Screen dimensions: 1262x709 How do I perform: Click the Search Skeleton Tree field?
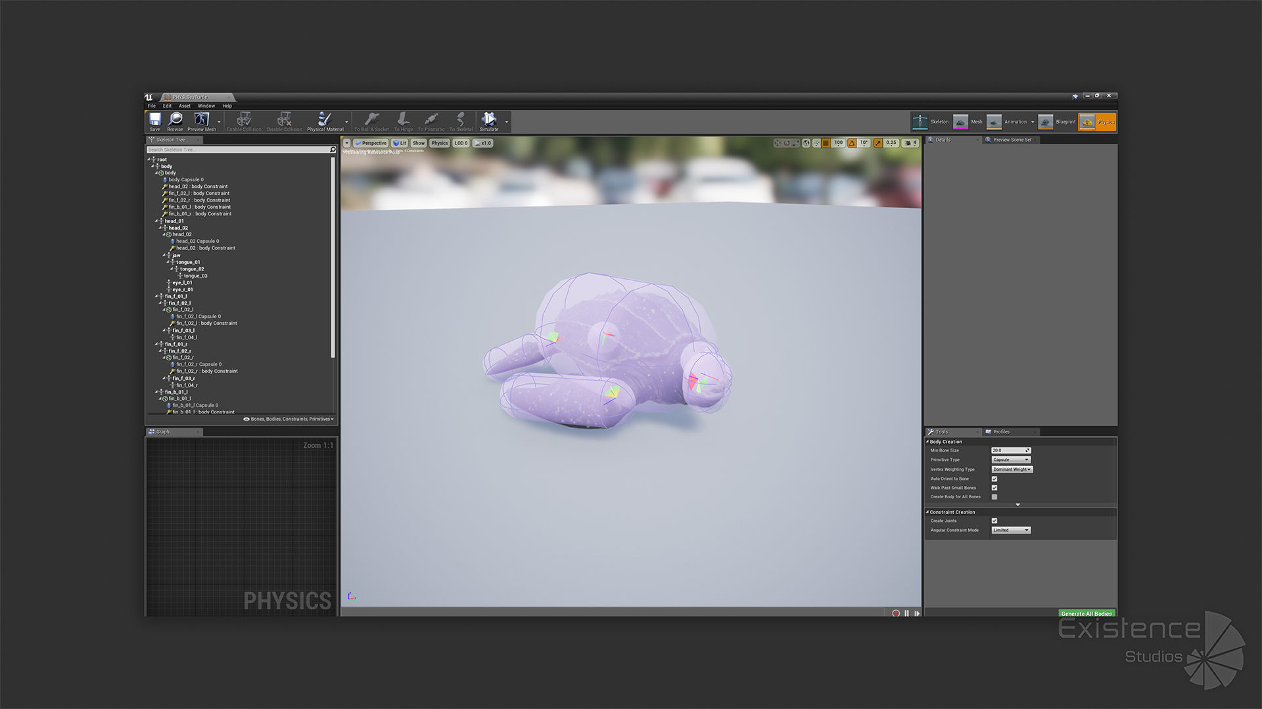tap(237, 150)
